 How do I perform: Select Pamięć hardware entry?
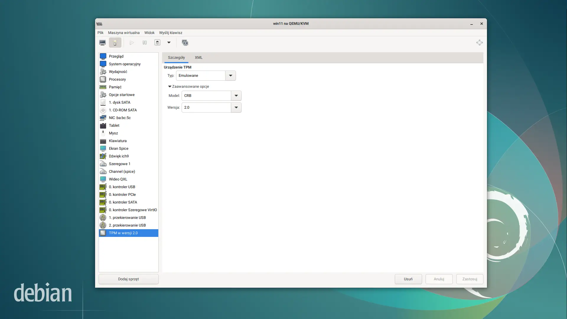point(128,87)
